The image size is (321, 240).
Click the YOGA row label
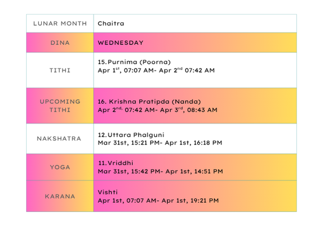[60, 167]
